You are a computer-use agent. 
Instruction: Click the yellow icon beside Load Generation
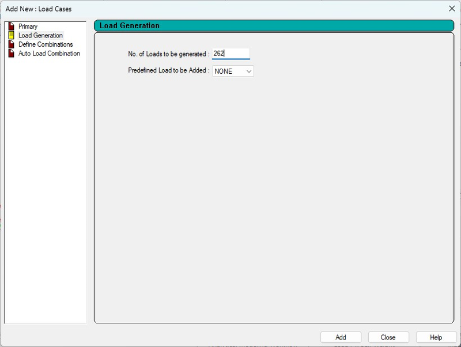tap(11, 36)
